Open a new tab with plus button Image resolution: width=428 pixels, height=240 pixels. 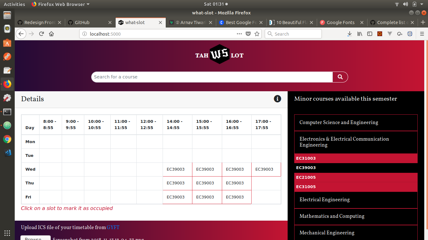pos(423,22)
